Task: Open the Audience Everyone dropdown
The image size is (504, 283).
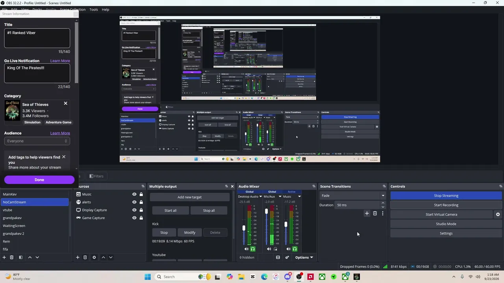Action: pyautogui.click(x=37, y=141)
